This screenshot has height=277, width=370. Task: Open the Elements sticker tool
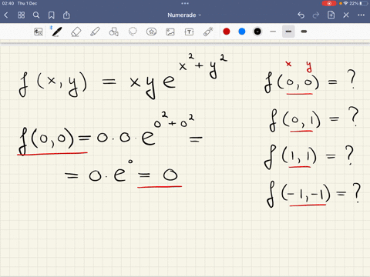pos(151,32)
